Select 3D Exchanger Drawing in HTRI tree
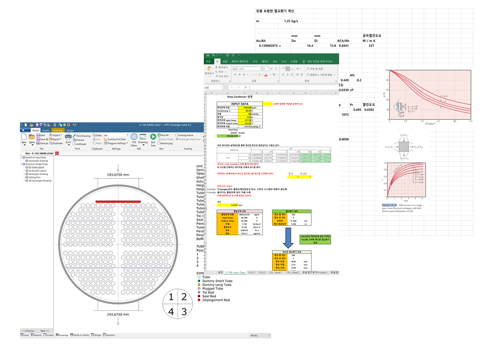The height and width of the screenshot is (347, 490). pos(38,181)
